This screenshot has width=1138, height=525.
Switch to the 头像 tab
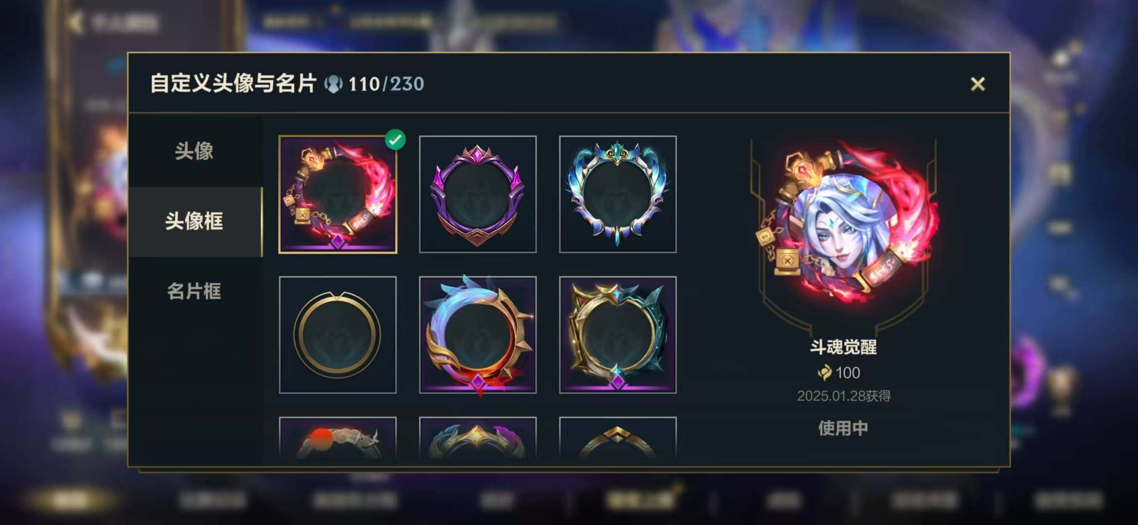pos(195,151)
